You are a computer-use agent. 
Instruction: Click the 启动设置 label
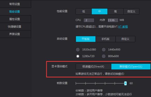click(62, 39)
